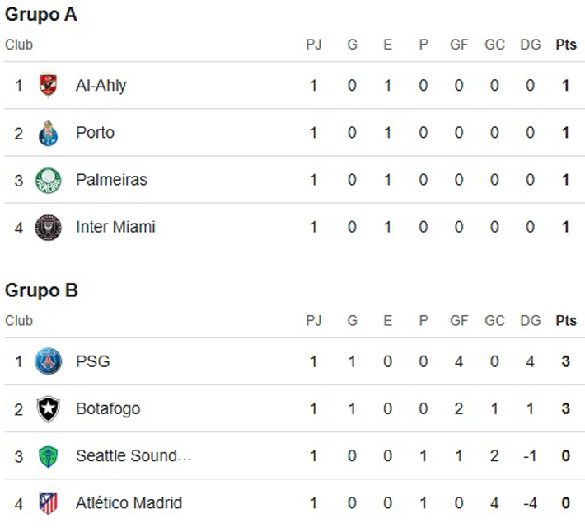Click the DG column header in Grupo B
The height and width of the screenshot is (528, 585).
coord(531,321)
